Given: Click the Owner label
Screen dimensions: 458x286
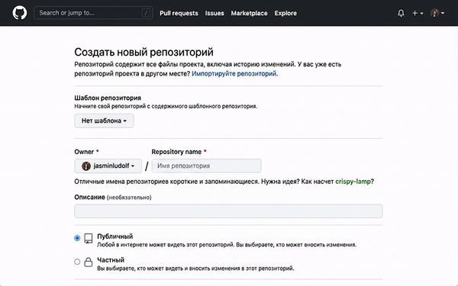Looking at the screenshot, I should click(84, 152).
